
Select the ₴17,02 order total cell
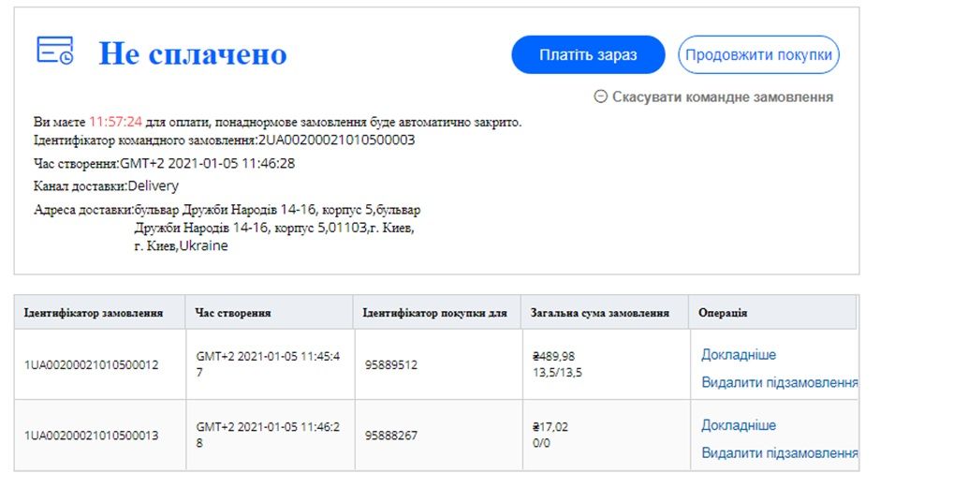550,427
